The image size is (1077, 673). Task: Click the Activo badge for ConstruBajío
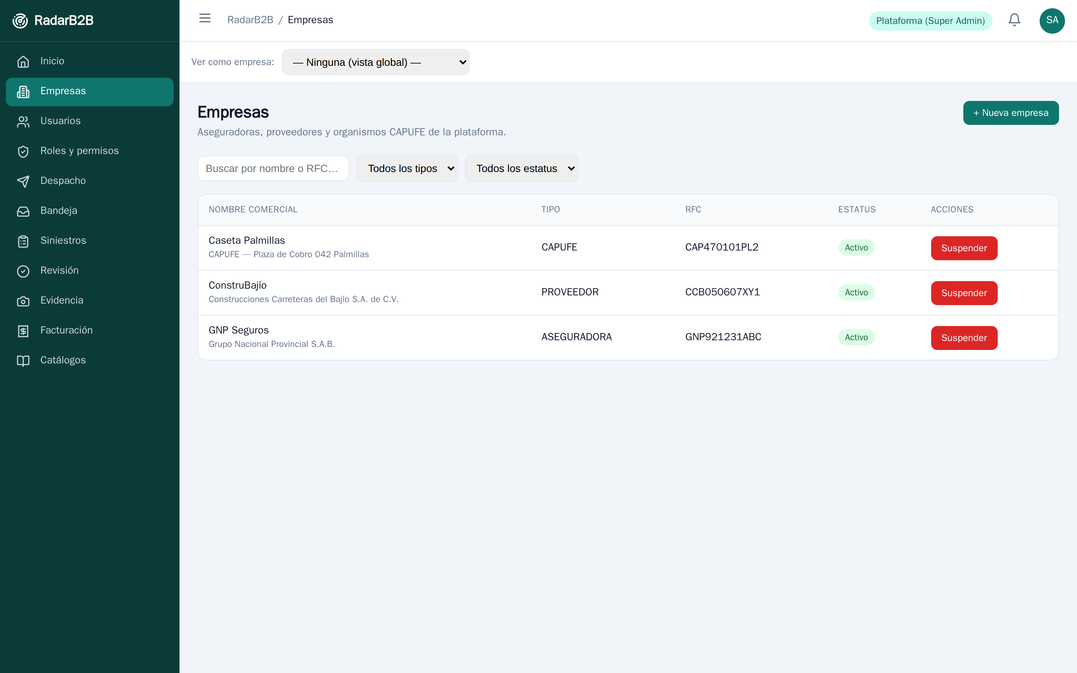click(x=856, y=292)
